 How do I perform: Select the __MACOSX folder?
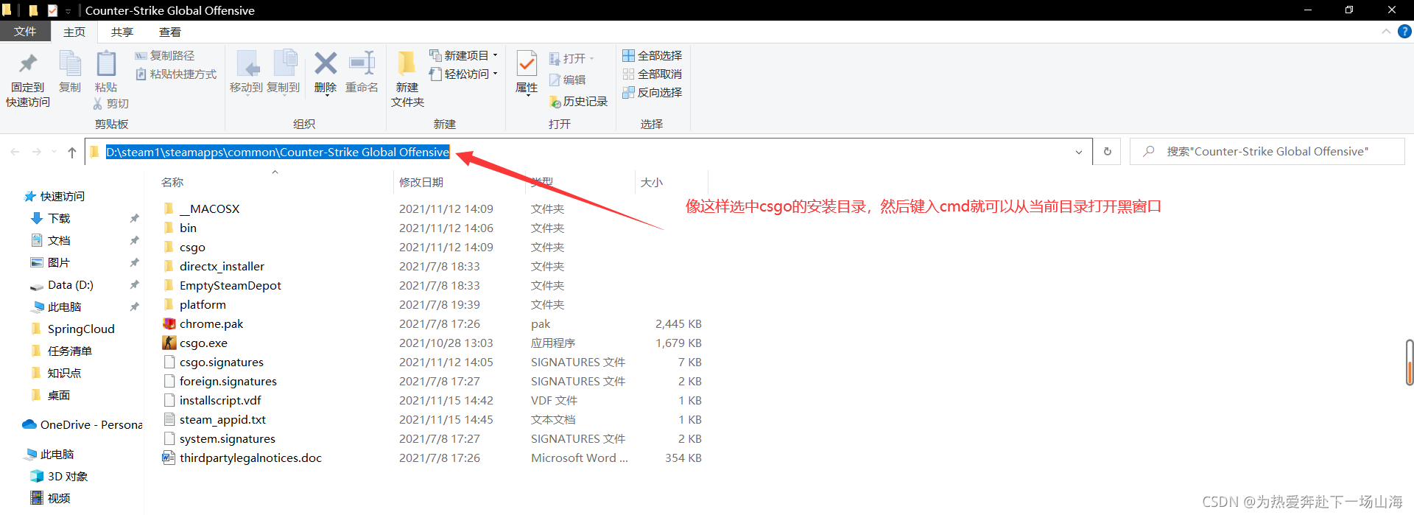[209, 209]
